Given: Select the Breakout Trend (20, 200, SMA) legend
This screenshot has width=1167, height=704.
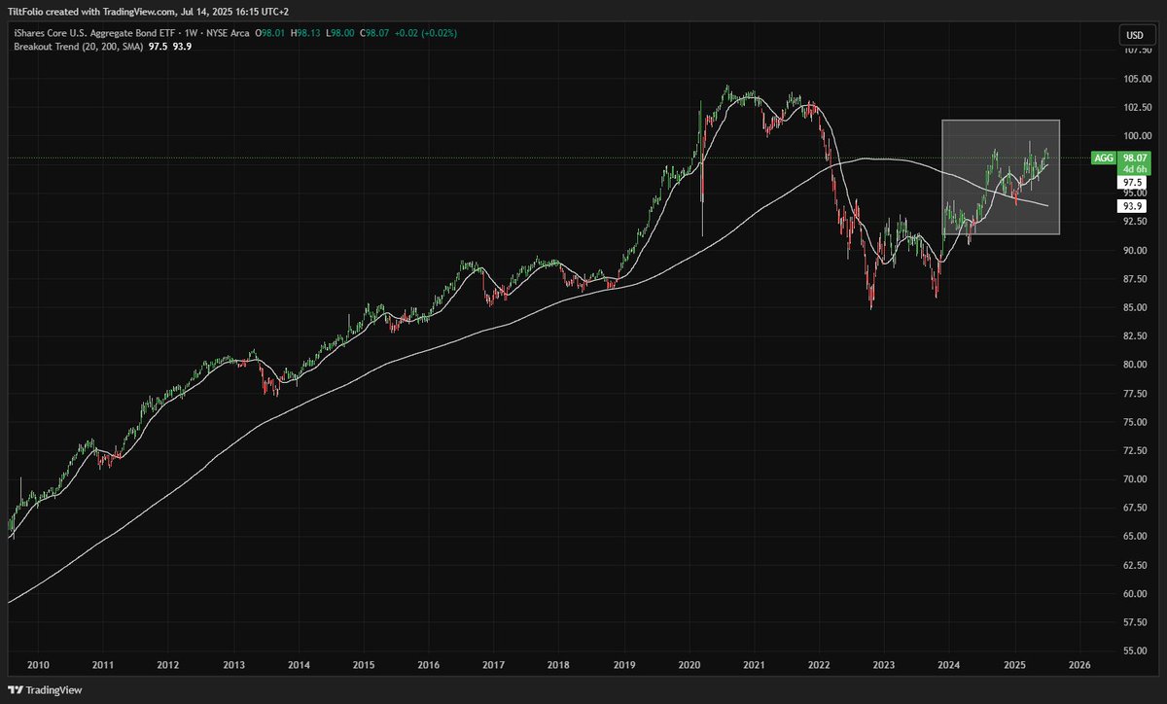Looking at the screenshot, I should (76, 46).
